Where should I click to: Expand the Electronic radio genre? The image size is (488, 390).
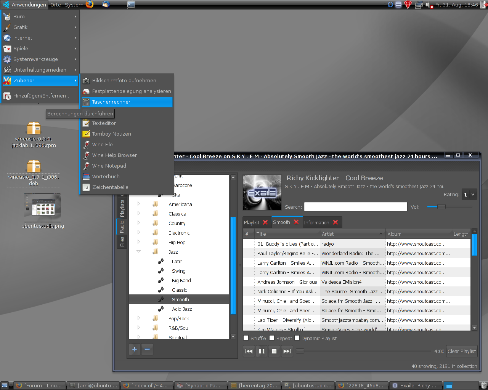click(138, 232)
